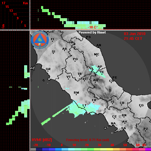151x151 pixels.
Task: Click the IS city label on the map
Action: pos(113,102)
